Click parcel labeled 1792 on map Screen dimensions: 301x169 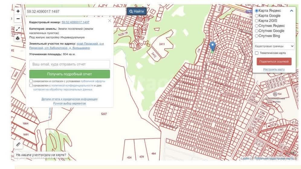point(281,130)
